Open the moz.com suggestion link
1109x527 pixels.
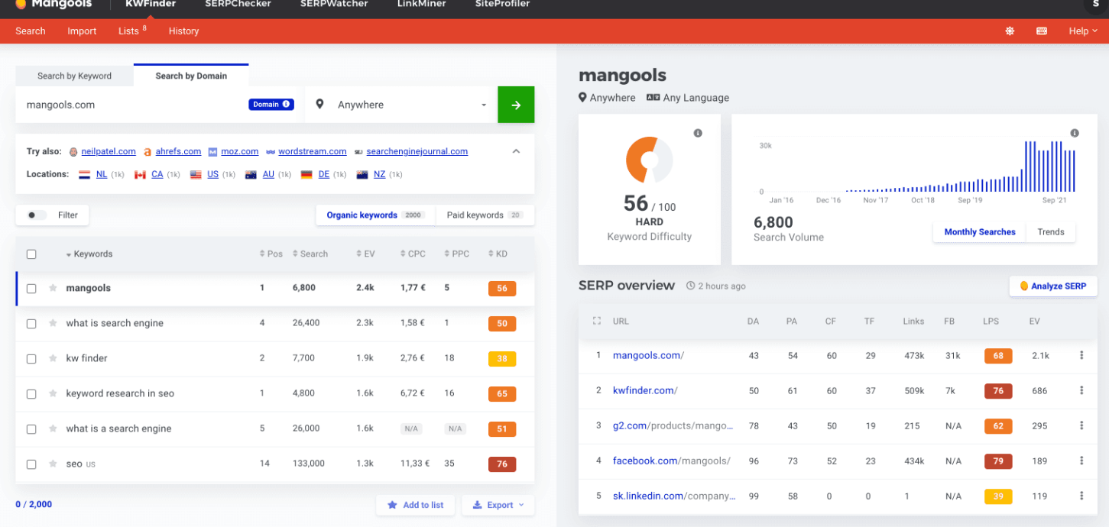point(240,151)
